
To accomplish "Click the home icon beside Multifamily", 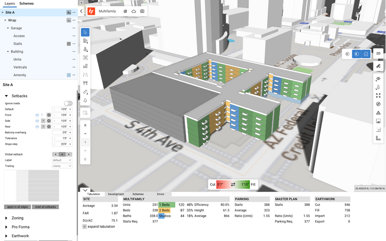I will [125, 11].
